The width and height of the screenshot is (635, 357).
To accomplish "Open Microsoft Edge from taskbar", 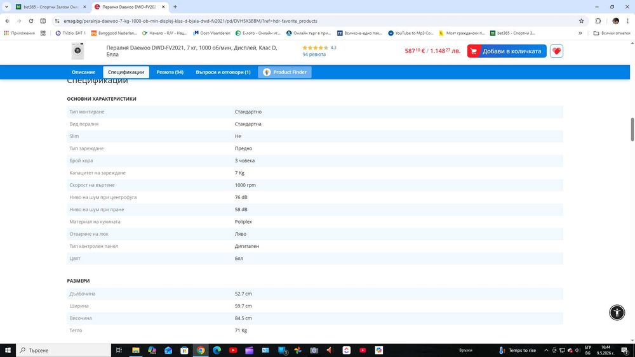I will coord(217,350).
